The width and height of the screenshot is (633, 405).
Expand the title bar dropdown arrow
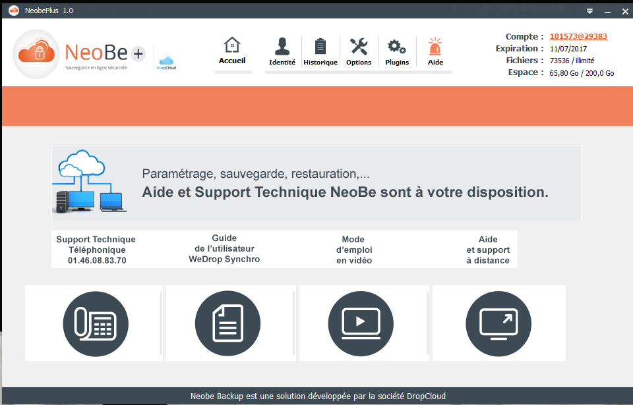pos(590,11)
